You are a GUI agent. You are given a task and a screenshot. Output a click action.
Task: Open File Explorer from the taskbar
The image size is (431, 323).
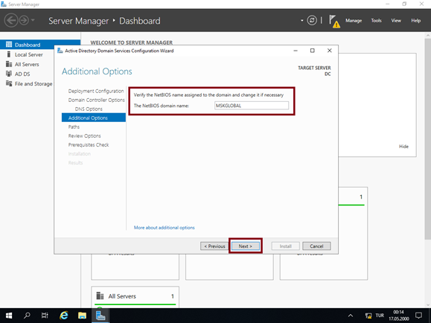click(x=82, y=316)
